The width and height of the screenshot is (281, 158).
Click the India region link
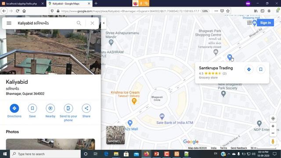(x=213, y=148)
